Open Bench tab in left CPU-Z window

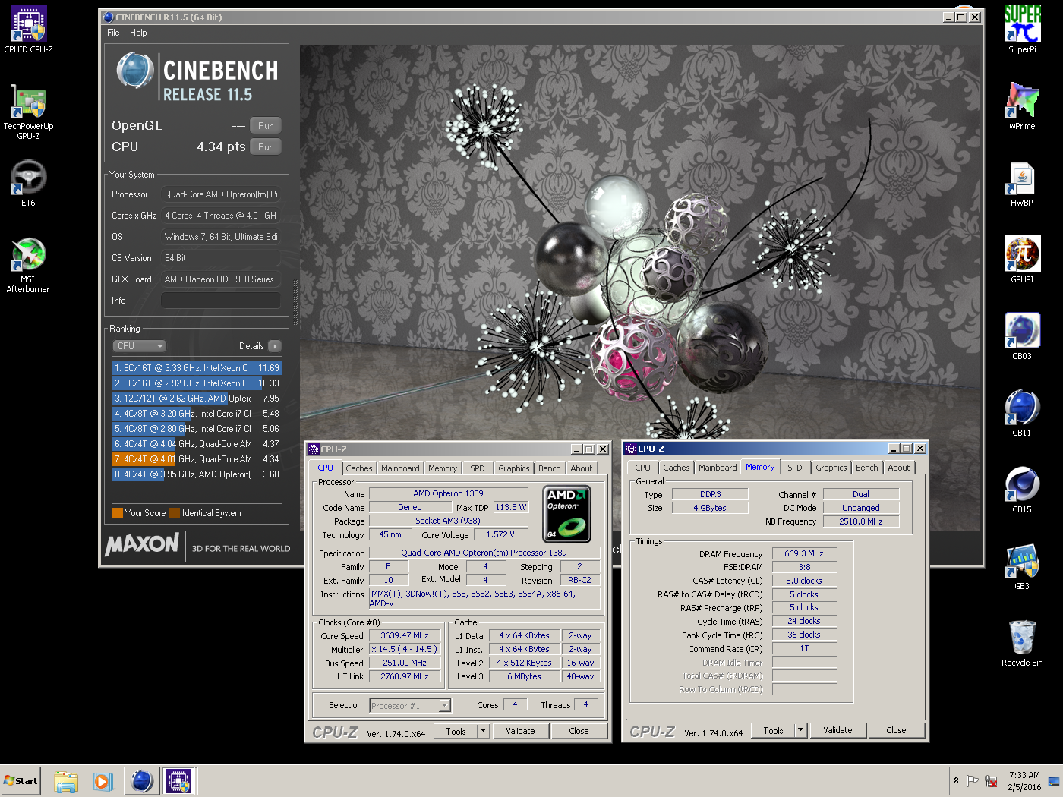(550, 468)
